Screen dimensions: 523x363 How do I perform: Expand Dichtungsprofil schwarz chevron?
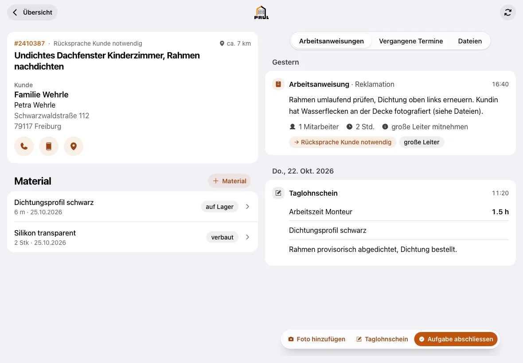pos(247,206)
